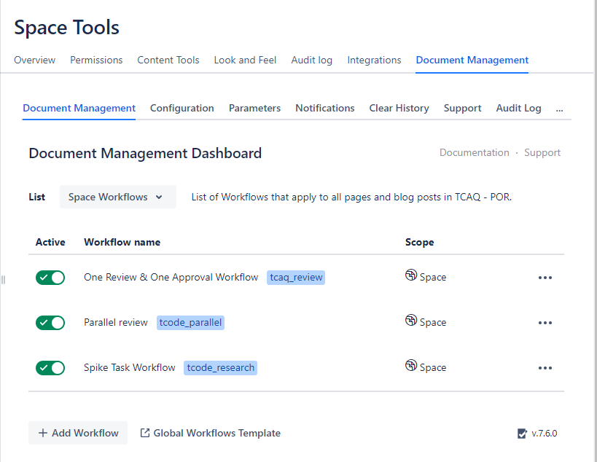Open the Support link near Documentation
The width and height of the screenshot is (597, 462).
click(542, 152)
